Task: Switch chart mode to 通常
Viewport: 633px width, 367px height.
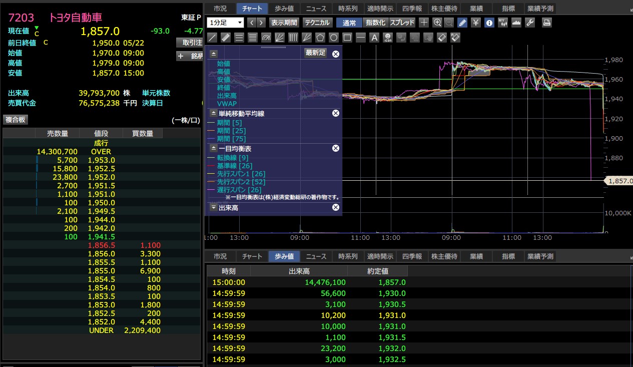Action: click(349, 23)
